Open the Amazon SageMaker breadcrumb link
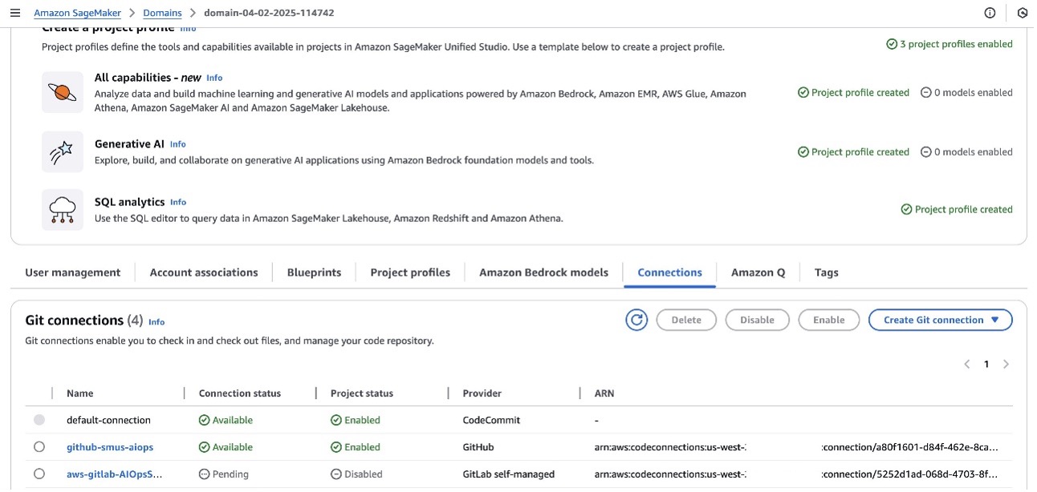The width and height of the screenshot is (1037, 492). point(77,13)
